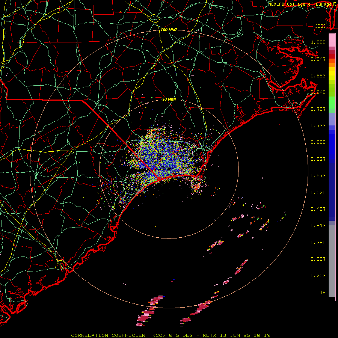The height and width of the screenshot is (338, 338).
Task: Click the 0.413 legend value
Action: tap(318, 225)
